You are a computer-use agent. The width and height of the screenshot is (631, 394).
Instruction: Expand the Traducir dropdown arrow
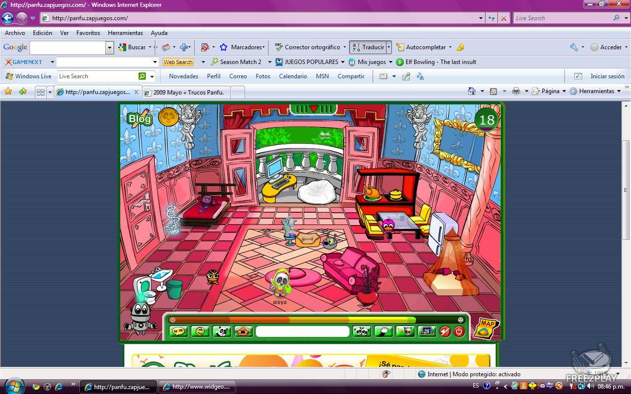tap(388, 47)
